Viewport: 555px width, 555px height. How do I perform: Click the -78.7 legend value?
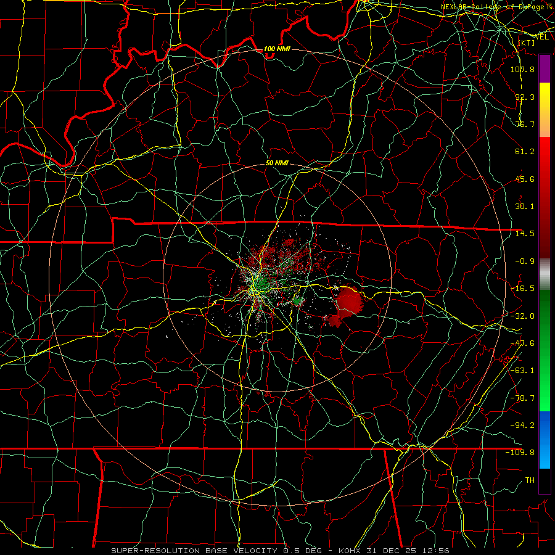522,398
